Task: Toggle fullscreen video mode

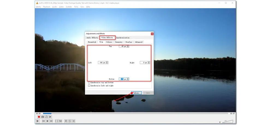Action: pos(57,121)
